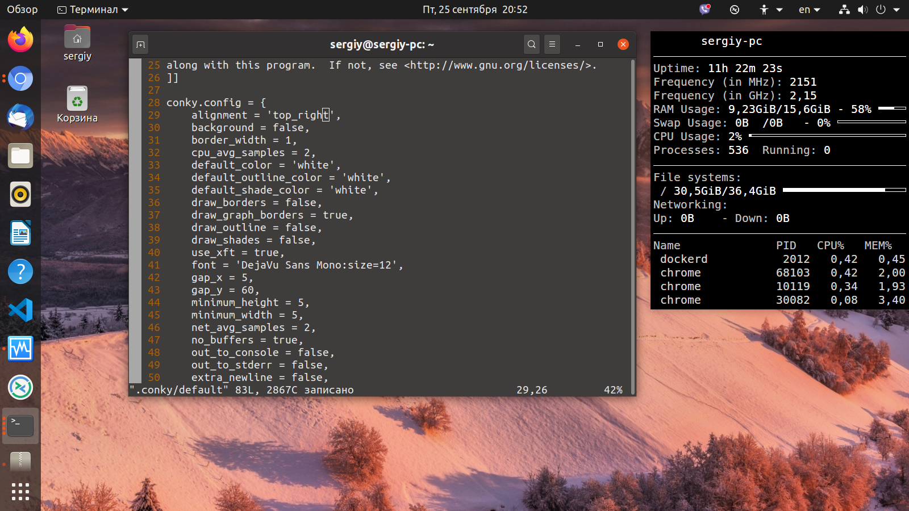Open the Help icon in dock
Image resolution: width=909 pixels, height=511 pixels.
20,271
